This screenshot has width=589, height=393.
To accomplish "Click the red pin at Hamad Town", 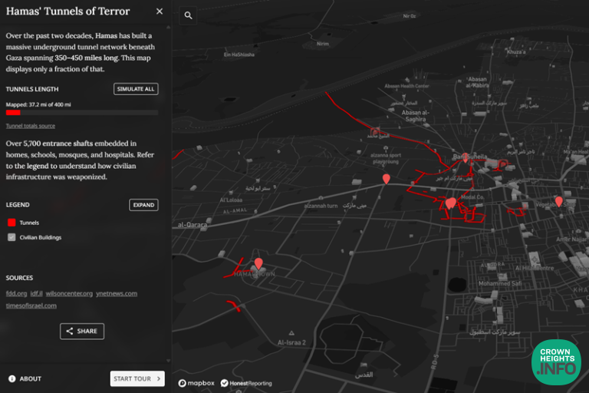I will [x=258, y=263].
